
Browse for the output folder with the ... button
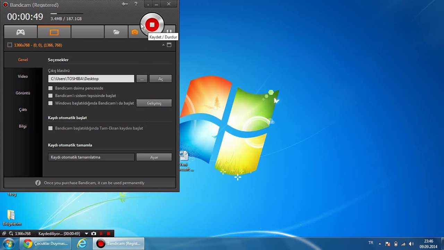(x=142, y=79)
